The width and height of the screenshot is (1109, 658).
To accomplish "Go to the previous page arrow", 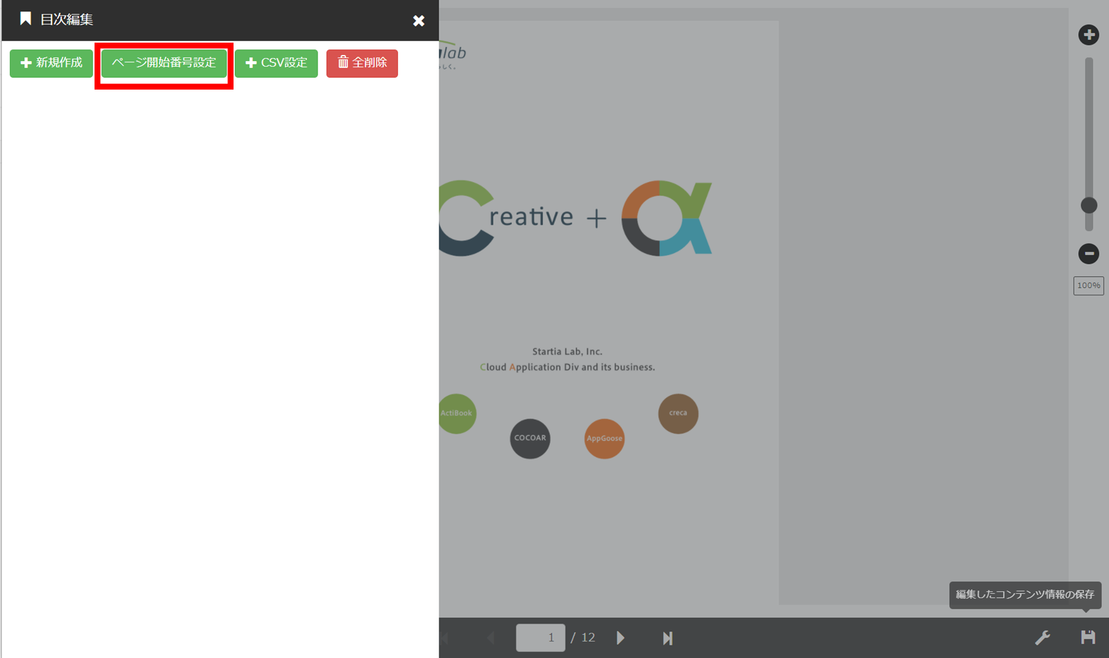I will pyautogui.click(x=491, y=638).
